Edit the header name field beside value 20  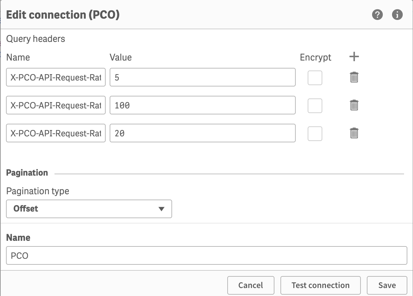coord(56,133)
